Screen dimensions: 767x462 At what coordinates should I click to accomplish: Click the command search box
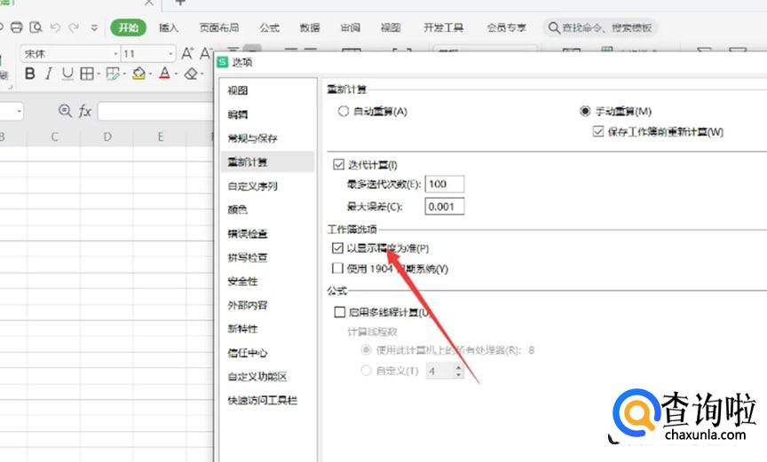[x=600, y=27]
